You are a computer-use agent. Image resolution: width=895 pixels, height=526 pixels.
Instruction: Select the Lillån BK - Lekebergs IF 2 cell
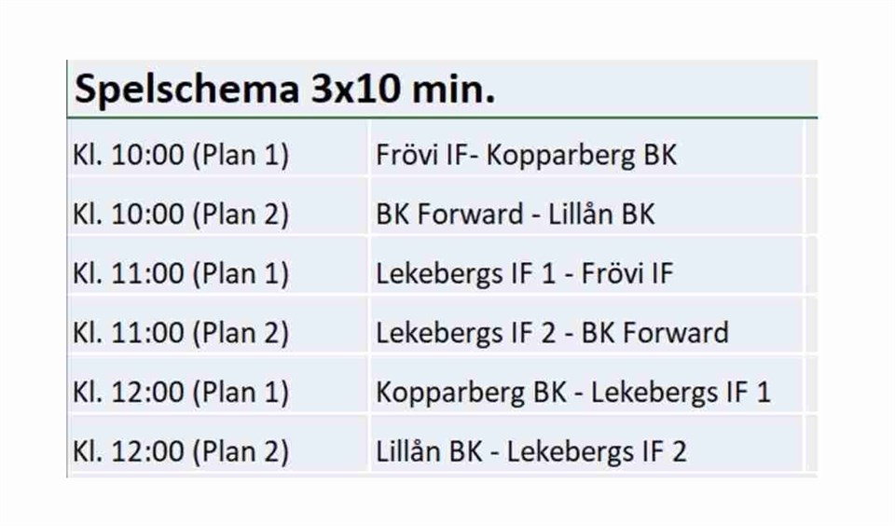point(531,451)
